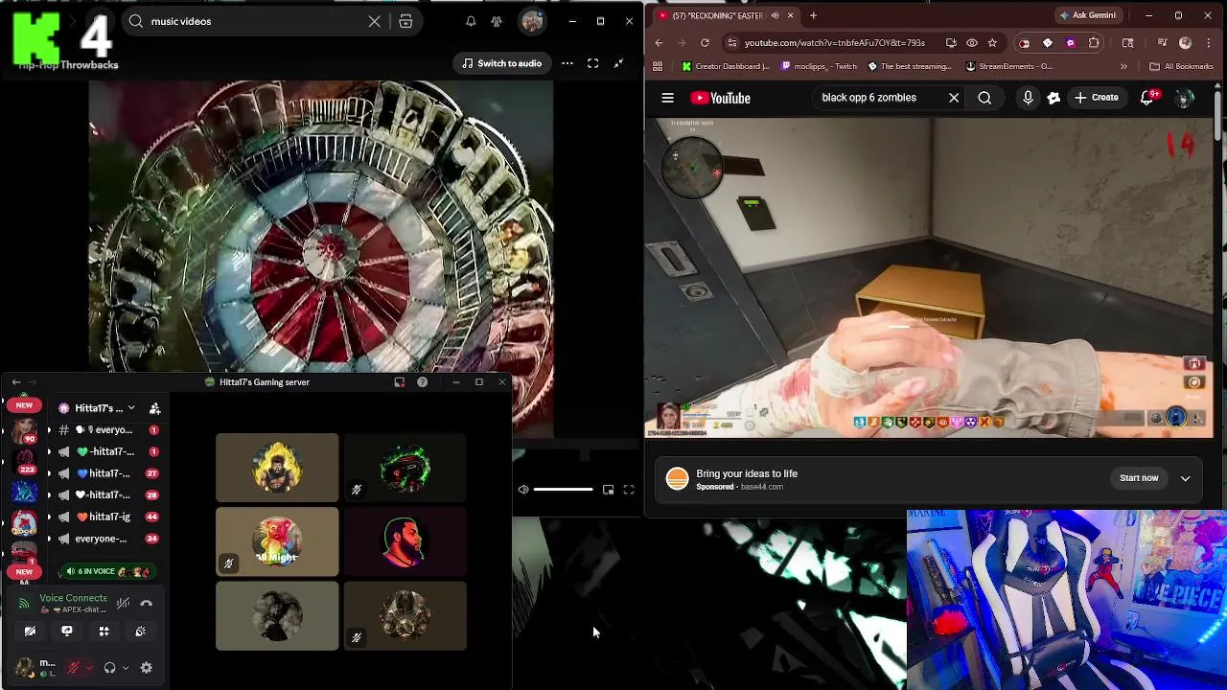Select the bearded man avatar voice tile

[x=405, y=542]
